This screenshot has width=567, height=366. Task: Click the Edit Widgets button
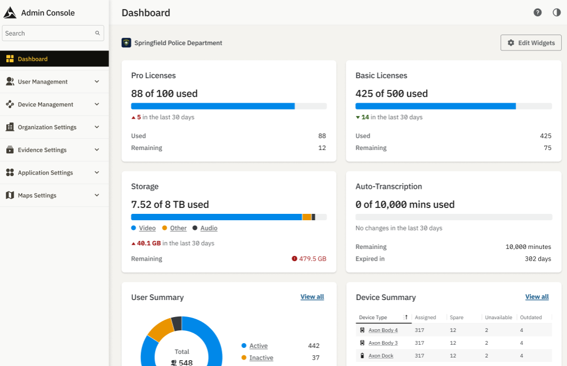(531, 43)
